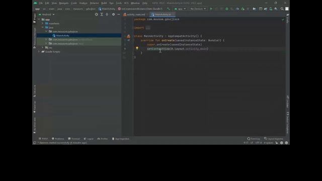The height and width of the screenshot is (181, 322).
Task: Open the Logcat tool window
Action: 89,139
